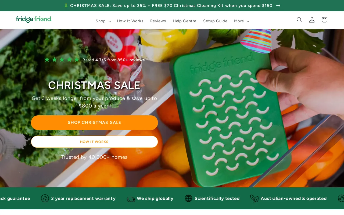Click the leaf icon beside Australian-owned
This screenshot has height=215, width=344.
[x=254, y=198]
